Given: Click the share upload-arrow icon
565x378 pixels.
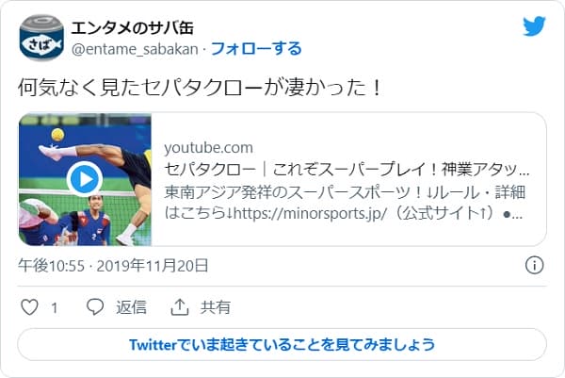Looking at the screenshot, I should [x=179, y=307].
